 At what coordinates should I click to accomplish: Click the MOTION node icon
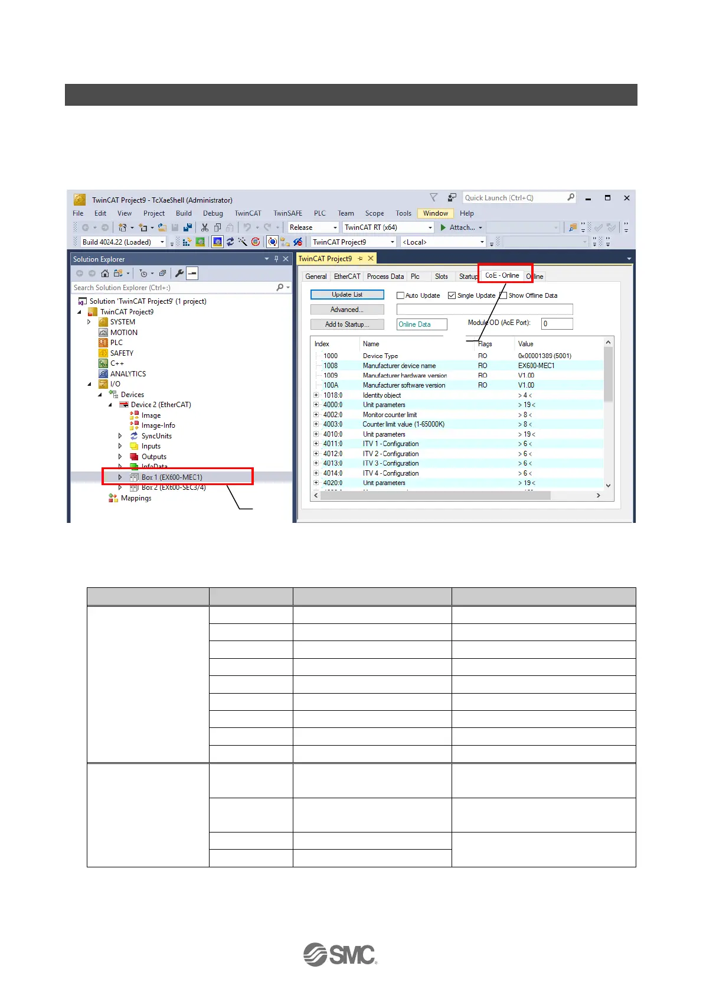[103, 332]
